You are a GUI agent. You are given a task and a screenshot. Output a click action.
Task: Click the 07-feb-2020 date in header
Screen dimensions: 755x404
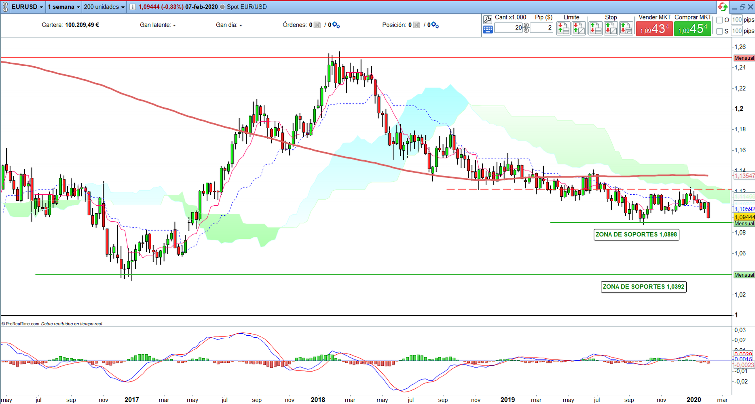pyautogui.click(x=201, y=7)
